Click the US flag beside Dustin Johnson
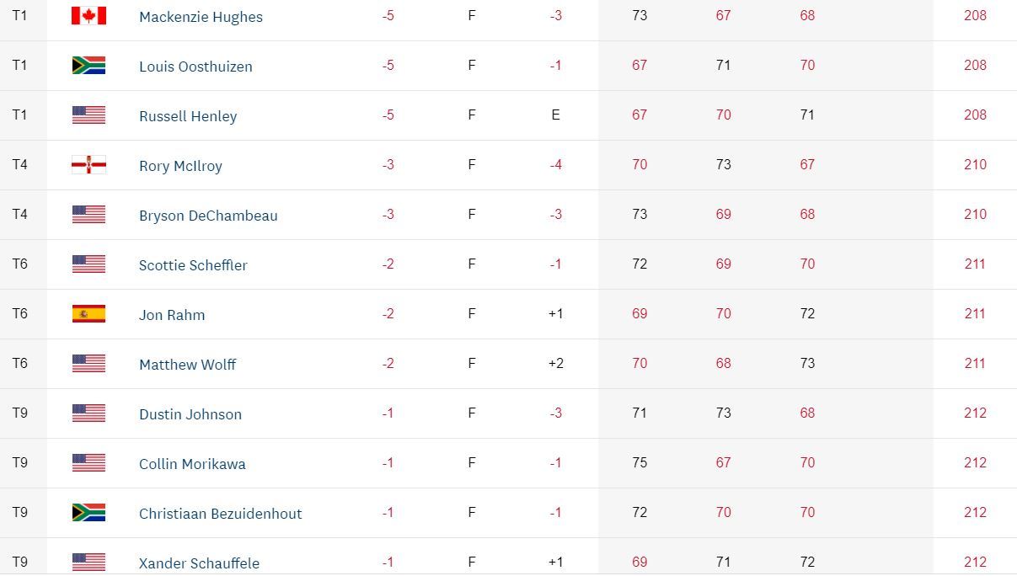The height and width of the screenshot is (576, 1017). (88, 413)
